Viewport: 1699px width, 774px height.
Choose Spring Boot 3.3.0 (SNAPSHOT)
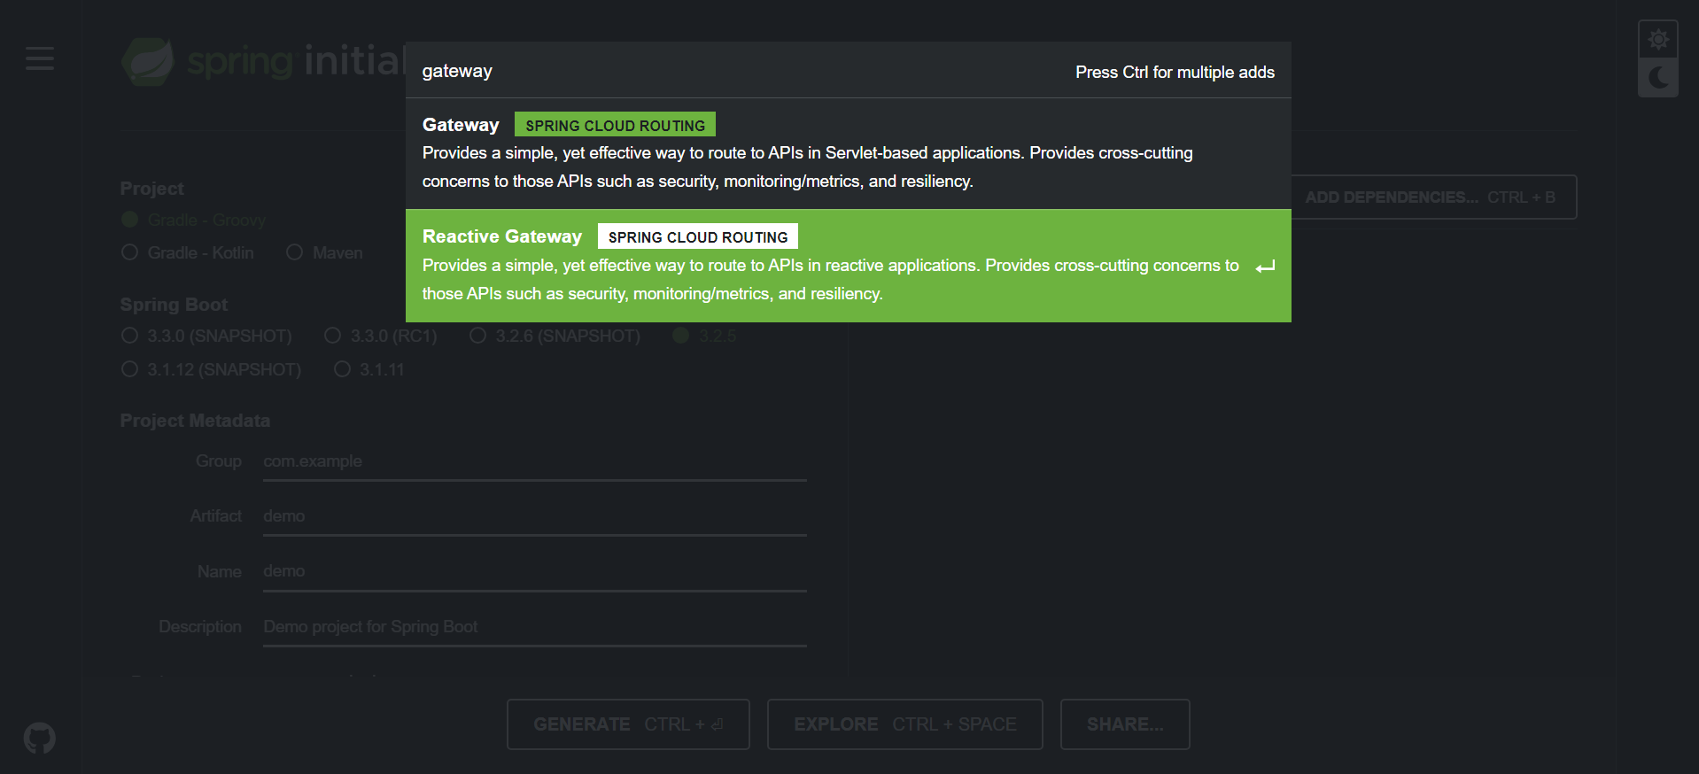(206, 336)
